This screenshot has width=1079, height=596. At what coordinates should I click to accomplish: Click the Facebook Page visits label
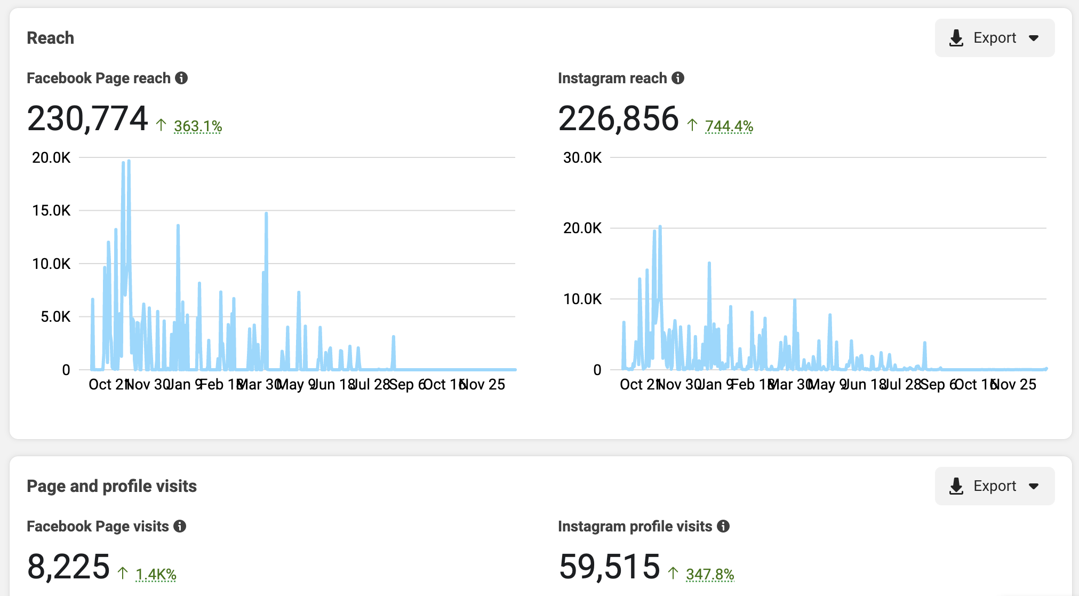coord(98,526)
